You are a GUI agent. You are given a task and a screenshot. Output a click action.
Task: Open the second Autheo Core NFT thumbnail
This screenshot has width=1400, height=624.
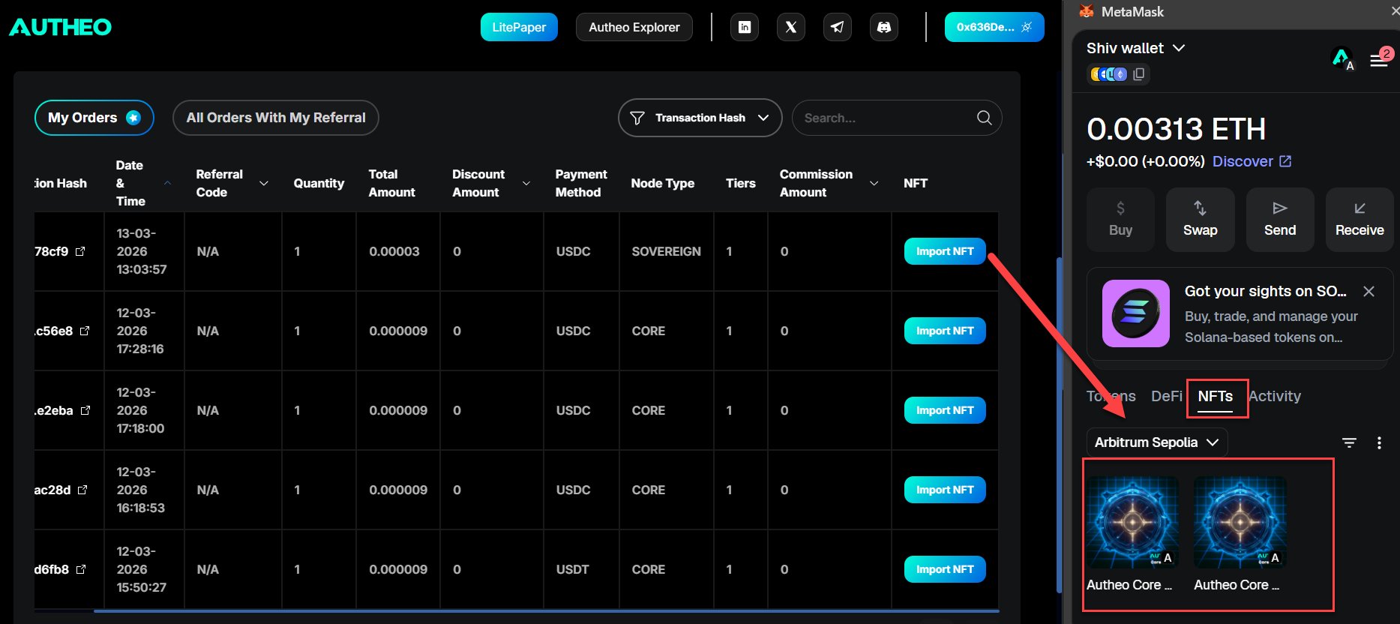click(1240, 522)
